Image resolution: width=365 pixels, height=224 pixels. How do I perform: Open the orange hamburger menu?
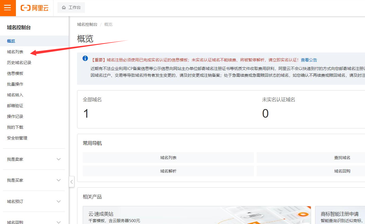pyautogui.click(x=8, y=8)
